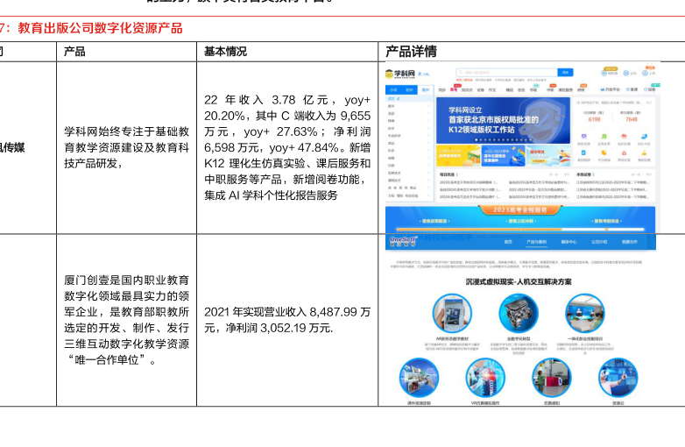Viewport: 685px width, 447px height.
Task: Click the 学科网 search input field
Action: pyautogui.click(x=507, y=73)
